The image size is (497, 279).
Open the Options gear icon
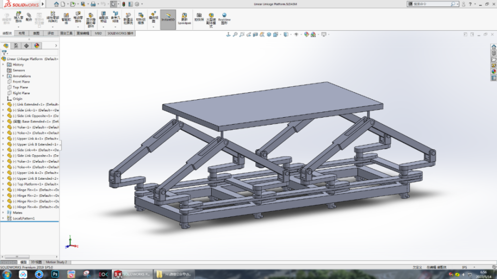137,4
